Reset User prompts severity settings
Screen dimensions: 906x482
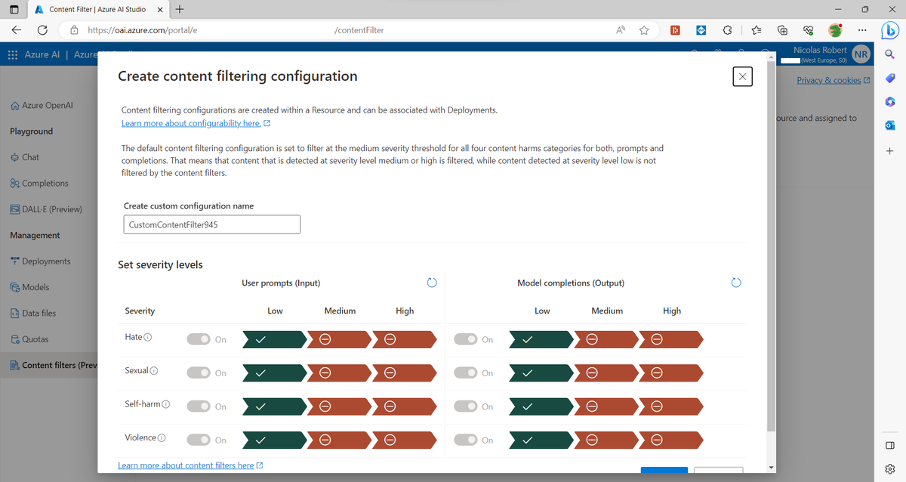(x=431, y=282)
